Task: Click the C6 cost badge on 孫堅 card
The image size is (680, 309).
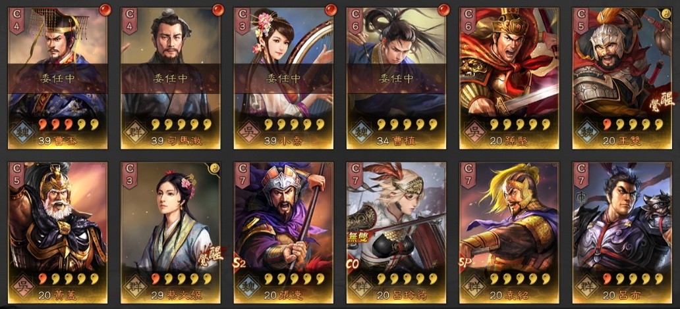Action: (468, 20)
